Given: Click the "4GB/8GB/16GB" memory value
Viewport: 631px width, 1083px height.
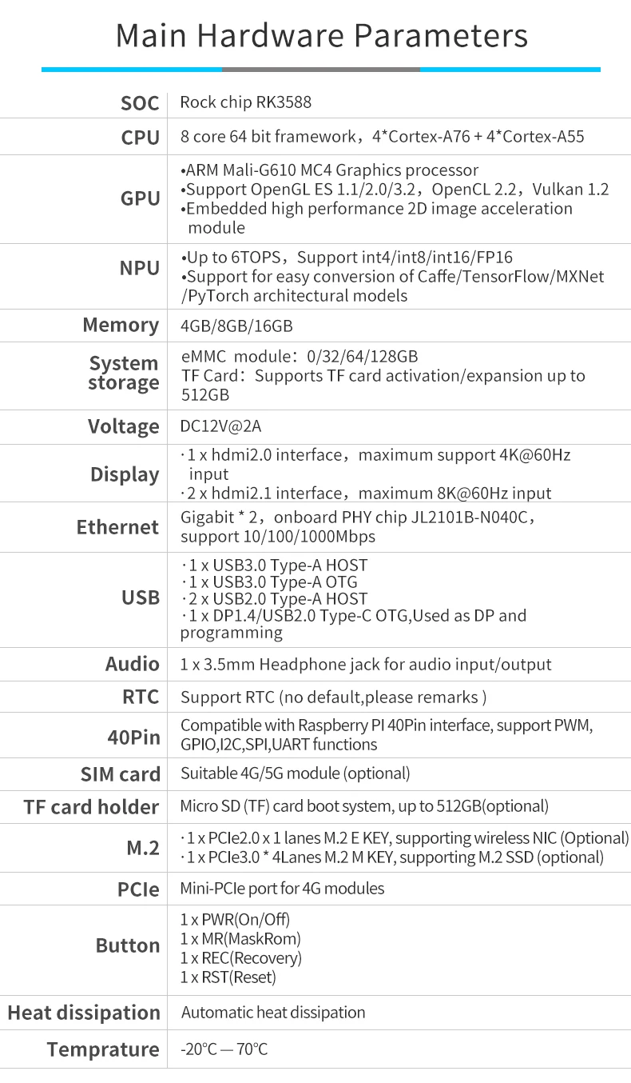Looking at the screenshot, I should pyautogui.click(x=236, y=326).
